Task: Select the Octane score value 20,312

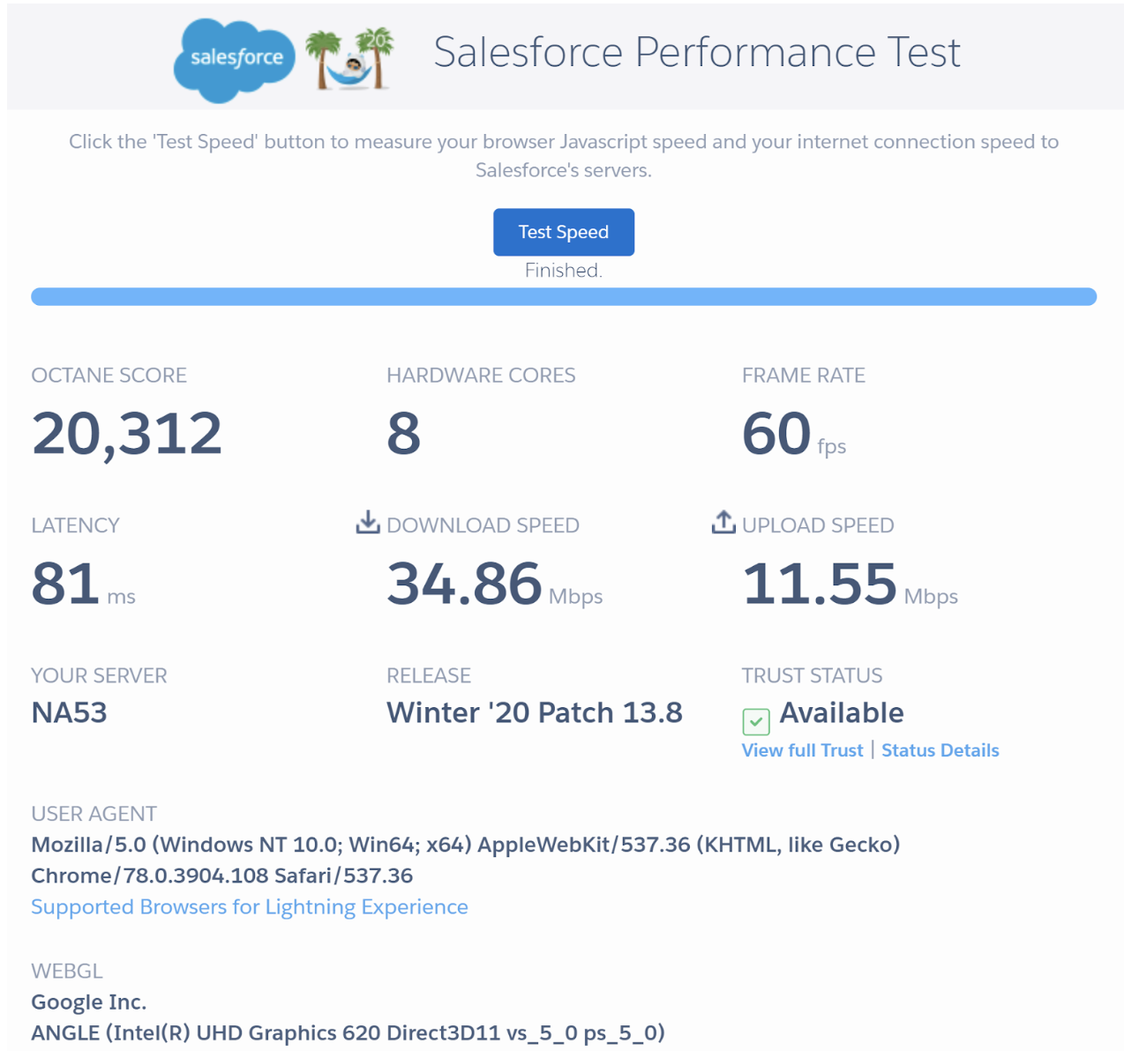Action: click(127, 434)
